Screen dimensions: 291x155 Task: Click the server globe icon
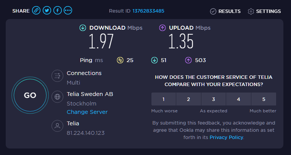pyautogui.click(x=57, y=97)
